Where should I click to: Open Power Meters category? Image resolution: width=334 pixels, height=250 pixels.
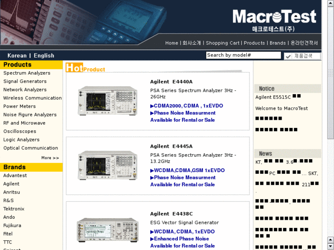[x=19, y=106]
